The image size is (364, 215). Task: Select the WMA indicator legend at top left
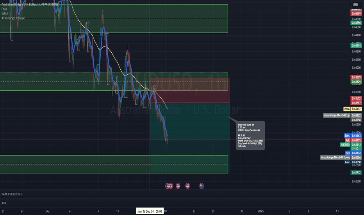point(5,13)
